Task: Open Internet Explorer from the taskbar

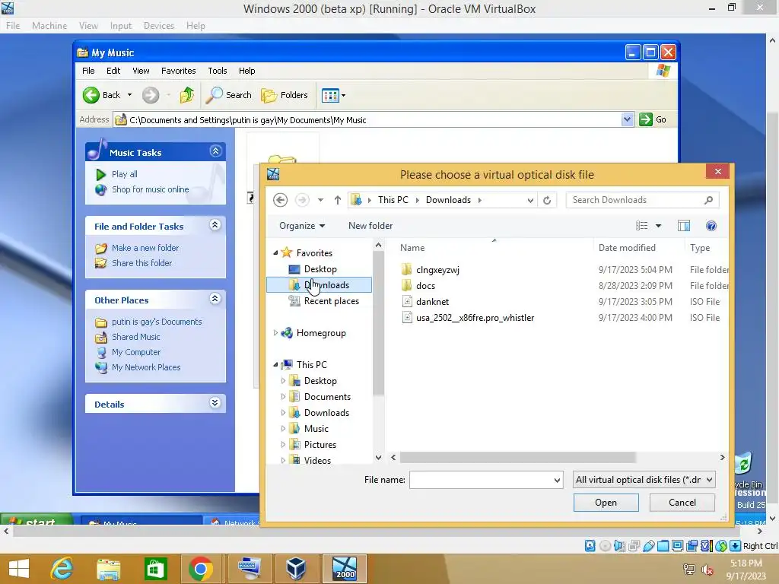Action: 62,569
